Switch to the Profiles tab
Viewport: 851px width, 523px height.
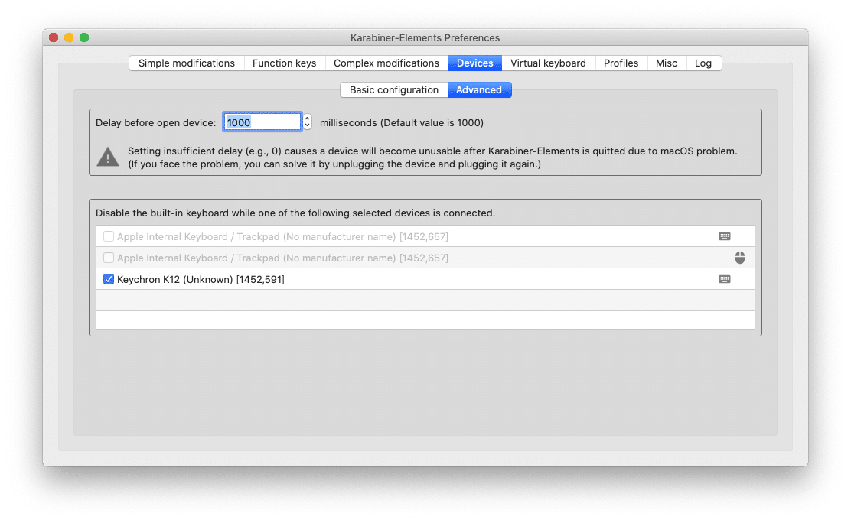(621, 63)
